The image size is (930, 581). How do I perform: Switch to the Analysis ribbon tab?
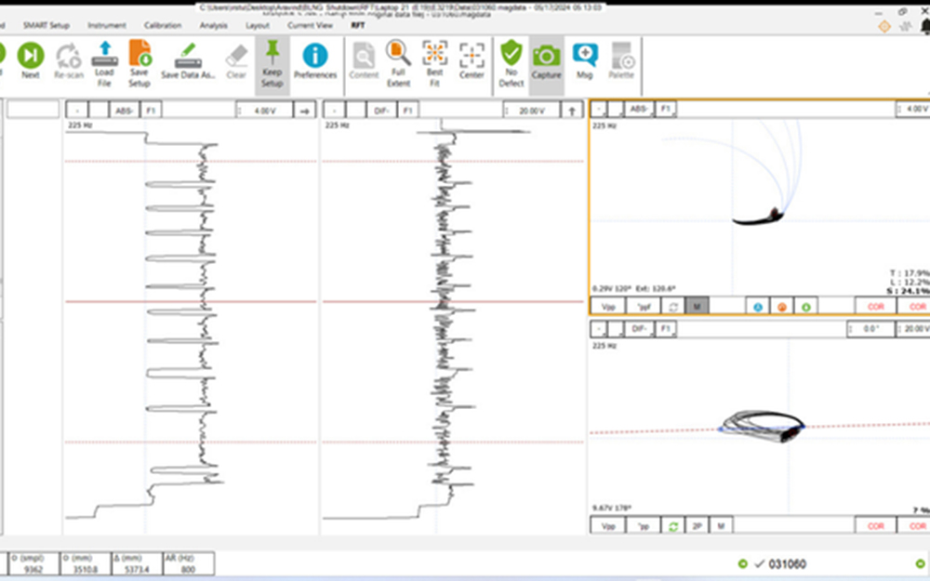213,25
